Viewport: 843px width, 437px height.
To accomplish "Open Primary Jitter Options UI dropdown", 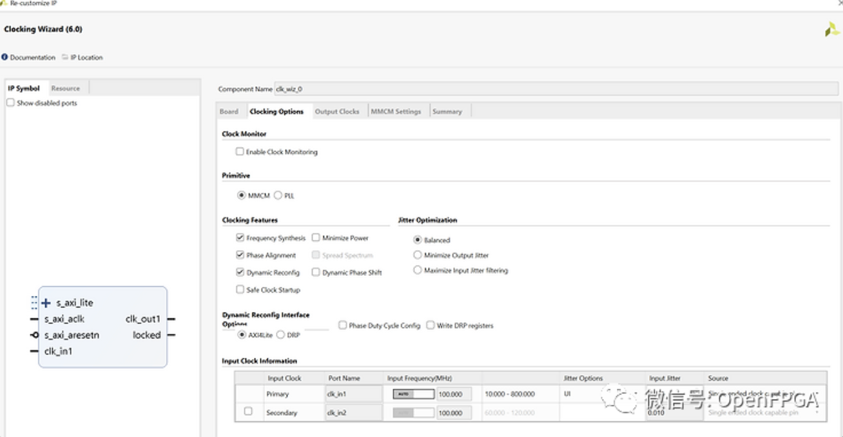I will tap(602, 394).
